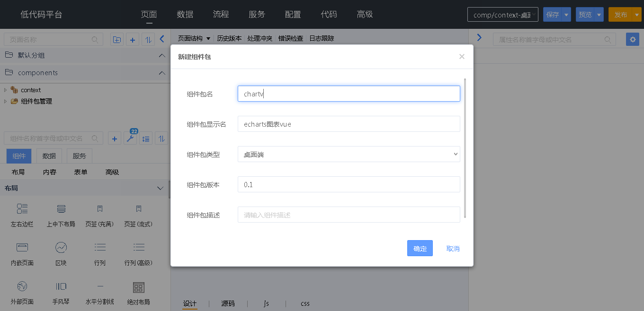Image resolution: width=644 pixels, height=311 pixels.
Task: Click the 取消 link in dialog
Action: point(453,249)
